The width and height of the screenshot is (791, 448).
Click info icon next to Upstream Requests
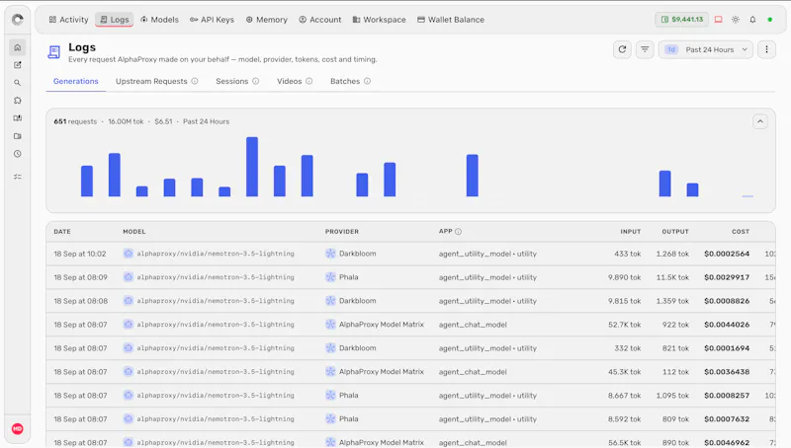(195, 81)
